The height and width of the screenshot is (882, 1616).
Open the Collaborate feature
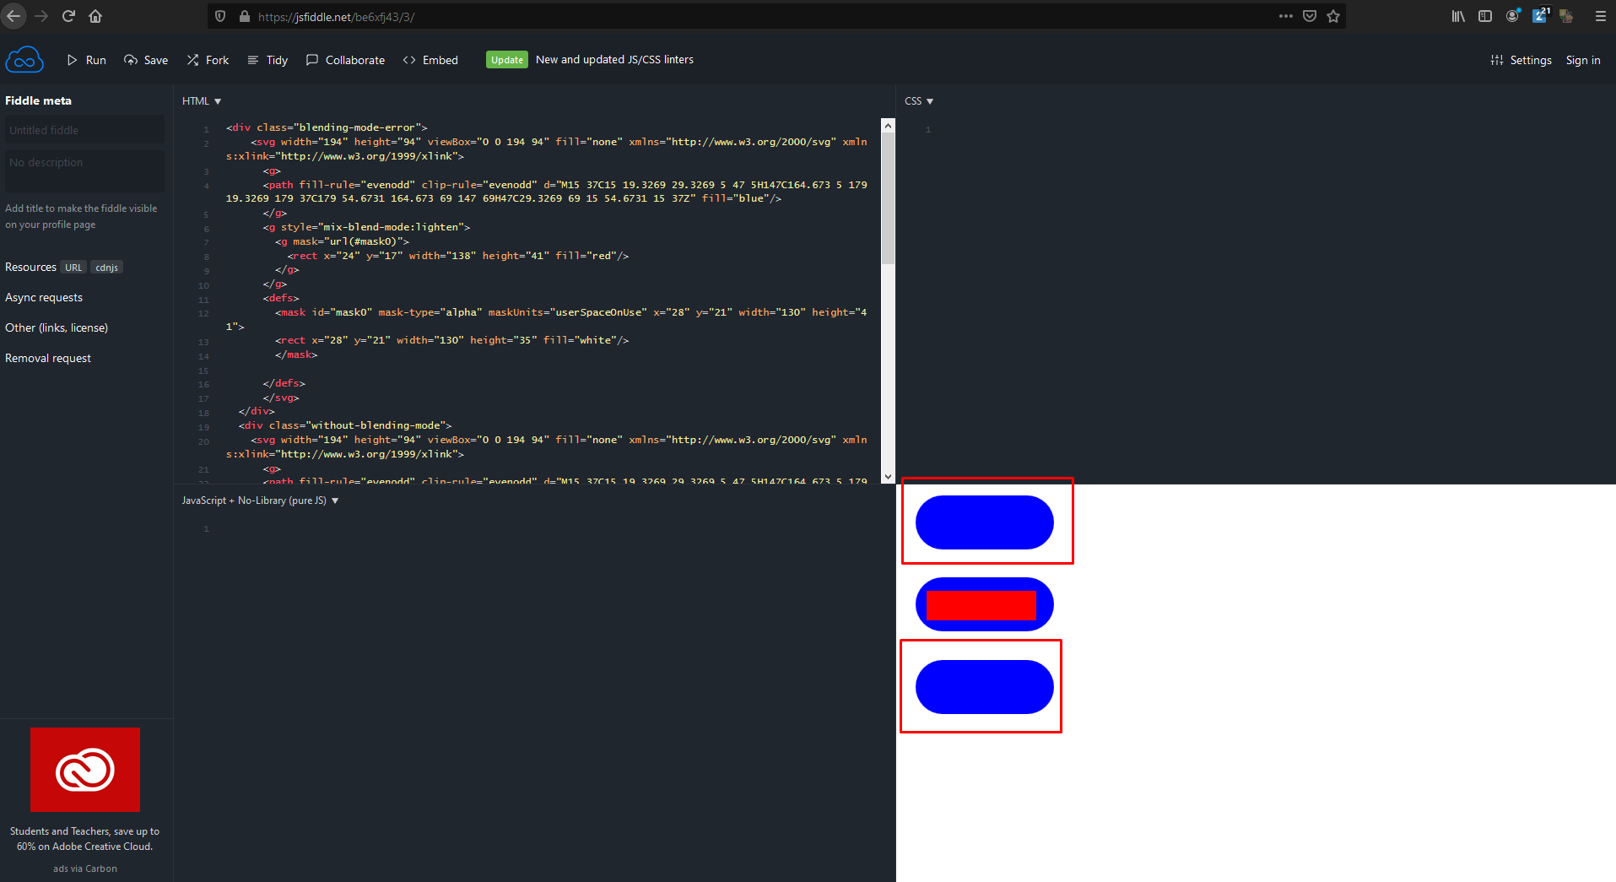tap(345, 60)
